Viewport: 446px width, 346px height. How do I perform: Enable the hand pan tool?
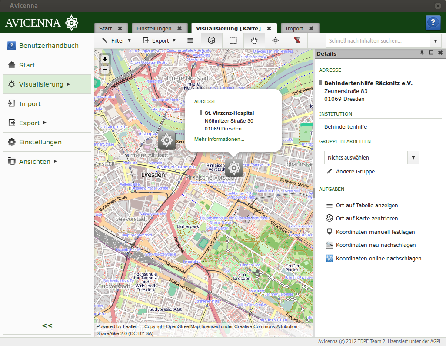pyautogui.click(x=255, y=40)
